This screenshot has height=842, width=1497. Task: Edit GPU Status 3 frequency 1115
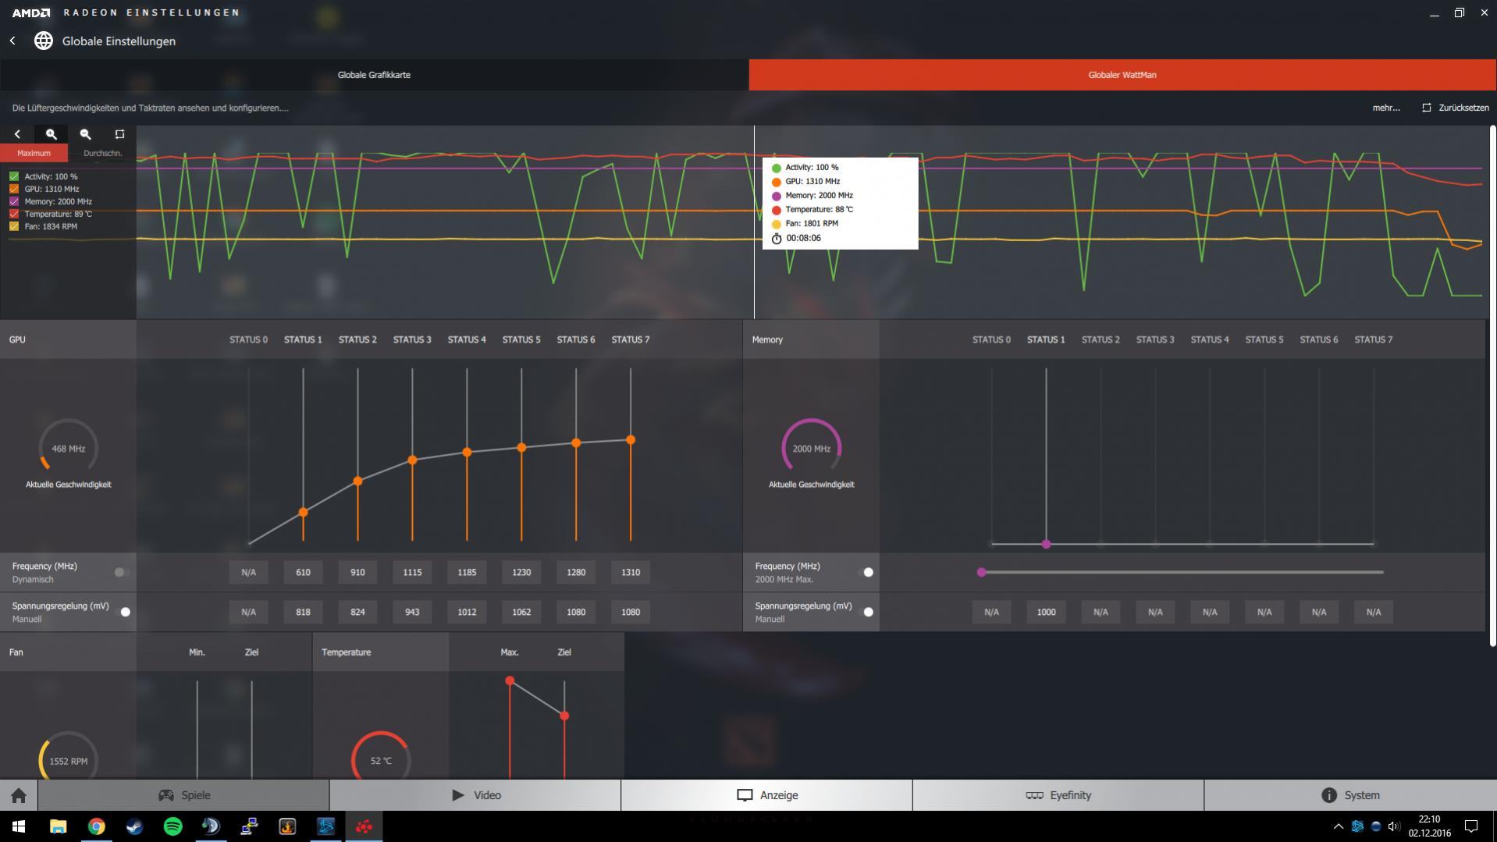(412, 572)
